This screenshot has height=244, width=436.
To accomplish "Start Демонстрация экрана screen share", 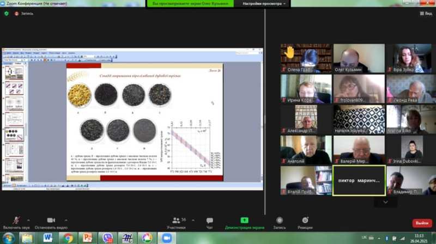I will [x=244, y=223].
